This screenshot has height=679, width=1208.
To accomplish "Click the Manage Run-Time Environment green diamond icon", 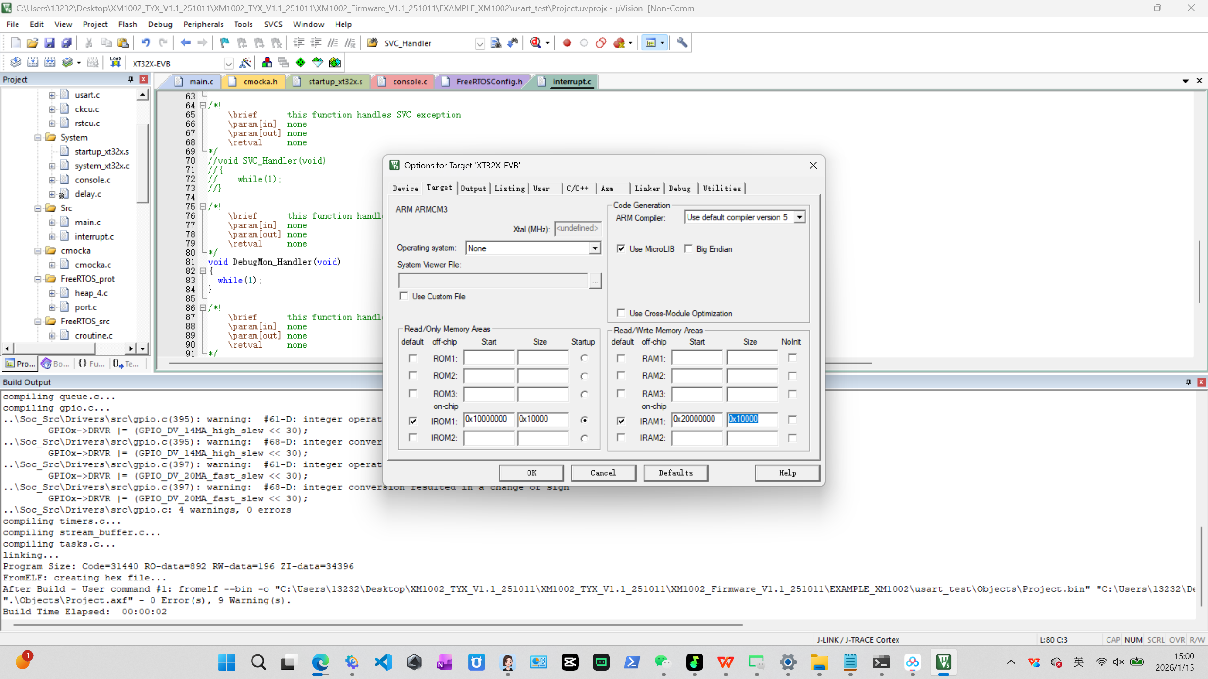I will click(301, 63).
